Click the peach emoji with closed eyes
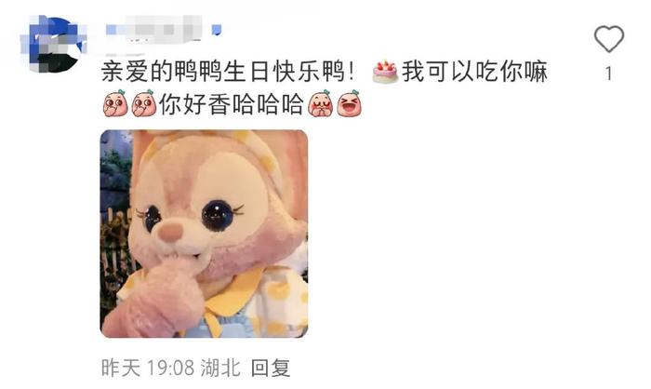651x389 pixels. click(x=320, y=103)
